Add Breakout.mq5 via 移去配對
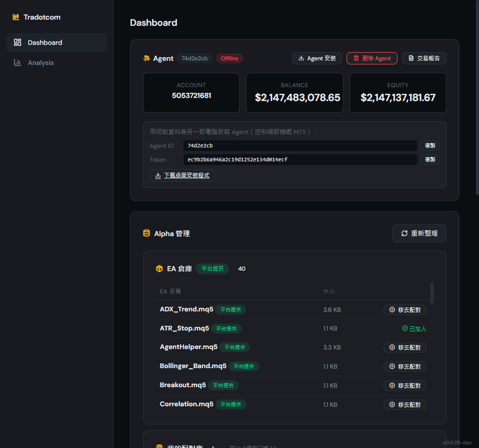This screenshot has height=448, width=479. (x=405, y=386)
